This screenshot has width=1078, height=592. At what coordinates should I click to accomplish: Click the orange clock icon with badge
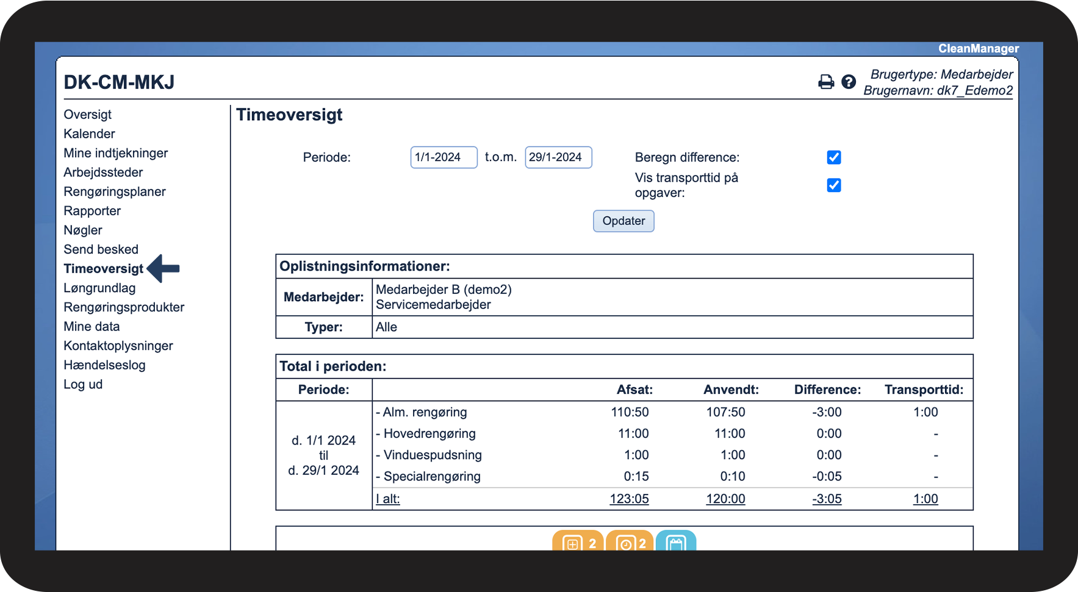tap(629, 542)
